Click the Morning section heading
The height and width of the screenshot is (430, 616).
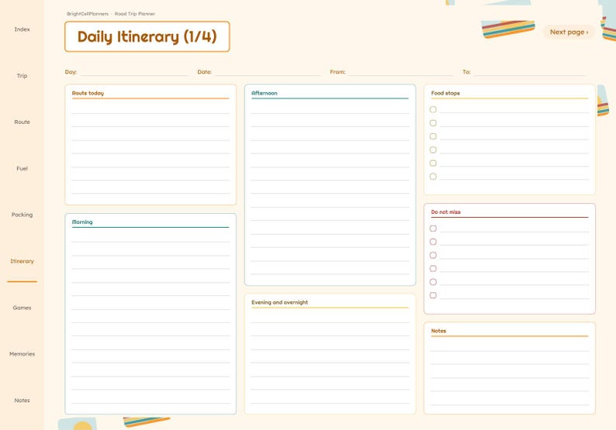pos(82,222)
